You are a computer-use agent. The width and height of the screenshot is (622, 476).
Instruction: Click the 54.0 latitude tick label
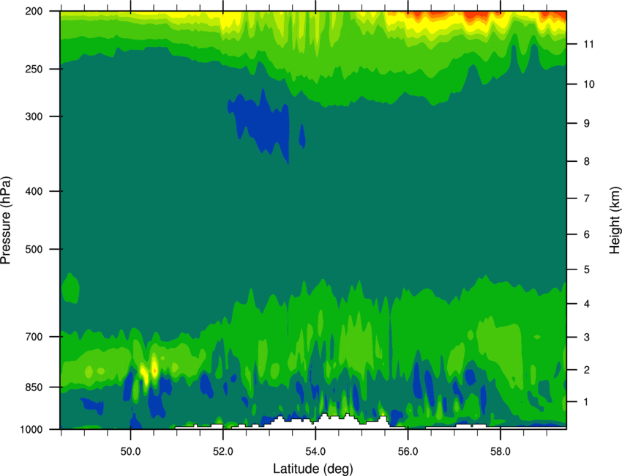pyautogui.click(x=315, y=452)
